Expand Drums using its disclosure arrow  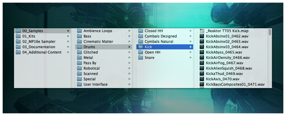point(130,47)
